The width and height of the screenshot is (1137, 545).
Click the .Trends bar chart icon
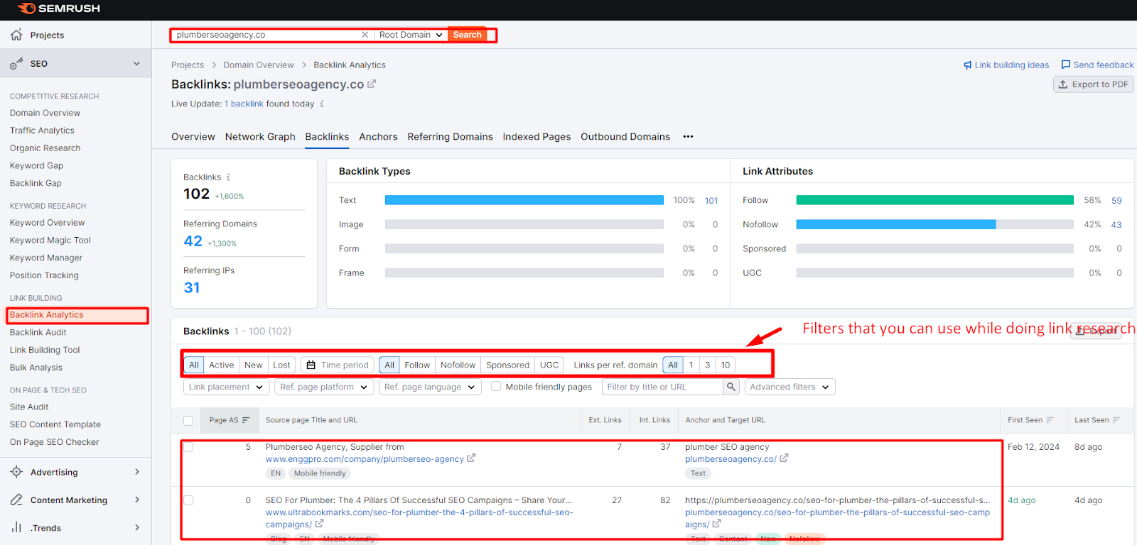pyautogui.click(x=16, y=527)
